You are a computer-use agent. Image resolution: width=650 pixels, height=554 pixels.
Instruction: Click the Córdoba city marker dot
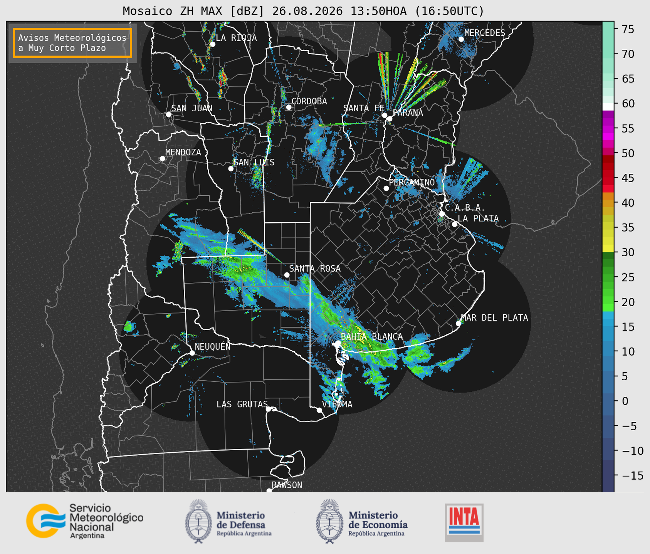[x=289, y=107]
